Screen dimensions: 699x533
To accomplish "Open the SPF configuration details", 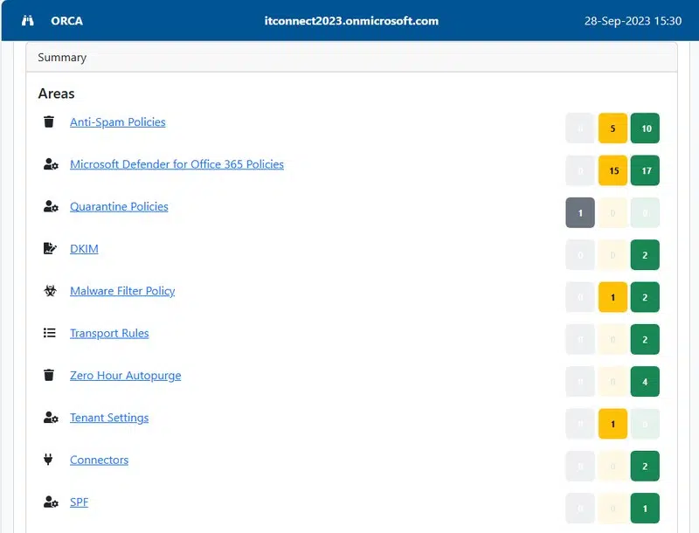I will [x=79, y=502].
